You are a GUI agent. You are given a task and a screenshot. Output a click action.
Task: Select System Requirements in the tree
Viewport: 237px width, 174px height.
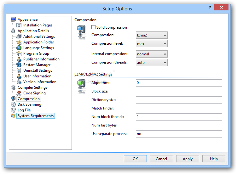coord(36,116)
